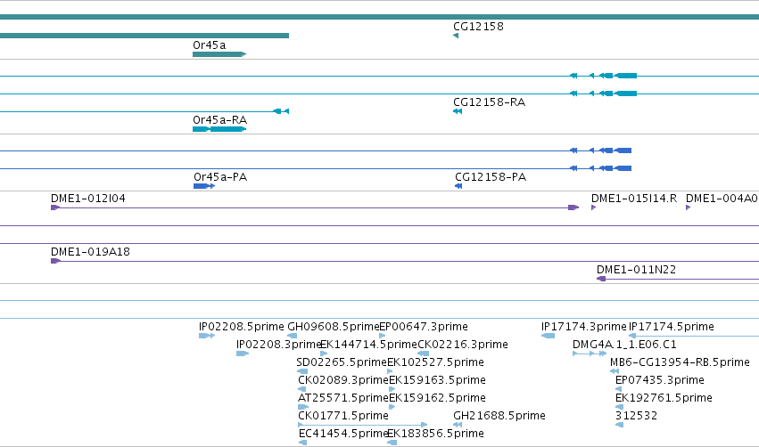Select the Or45a gene label
This screenshot has width=759, height=447.
[209, 45]
